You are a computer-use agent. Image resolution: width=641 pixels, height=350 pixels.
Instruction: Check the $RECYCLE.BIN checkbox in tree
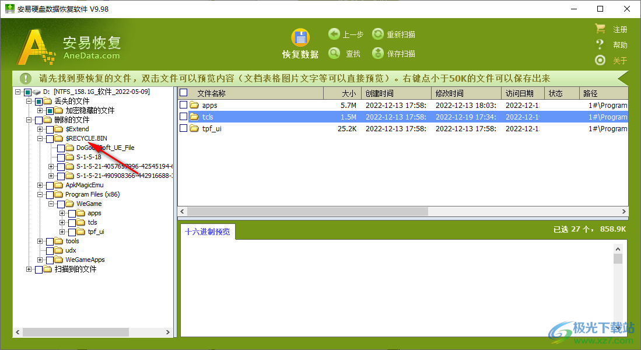coord(50,139)
